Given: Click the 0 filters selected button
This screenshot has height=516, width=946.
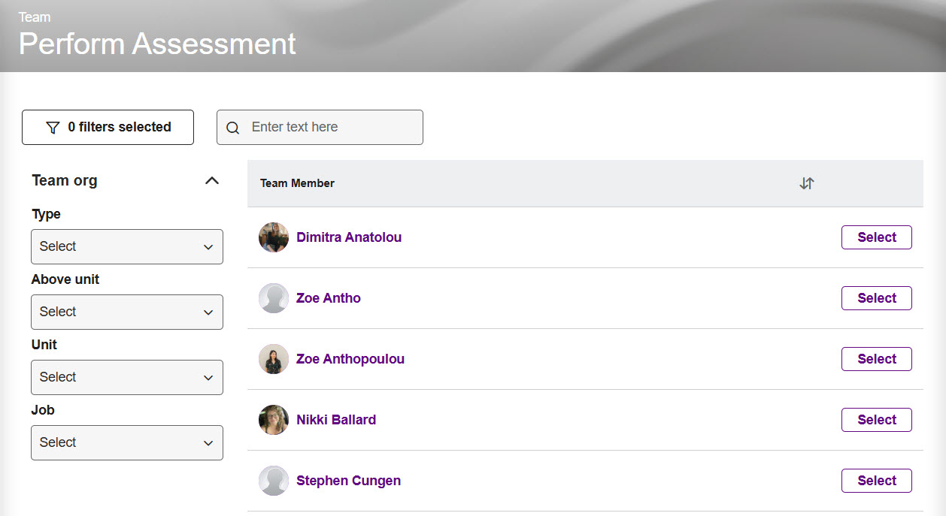Looking at the screenshot, I should [x=108, y=127].
